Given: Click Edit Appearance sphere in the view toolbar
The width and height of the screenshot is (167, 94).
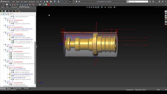Looking at the screenshot, I should (109, 7).
